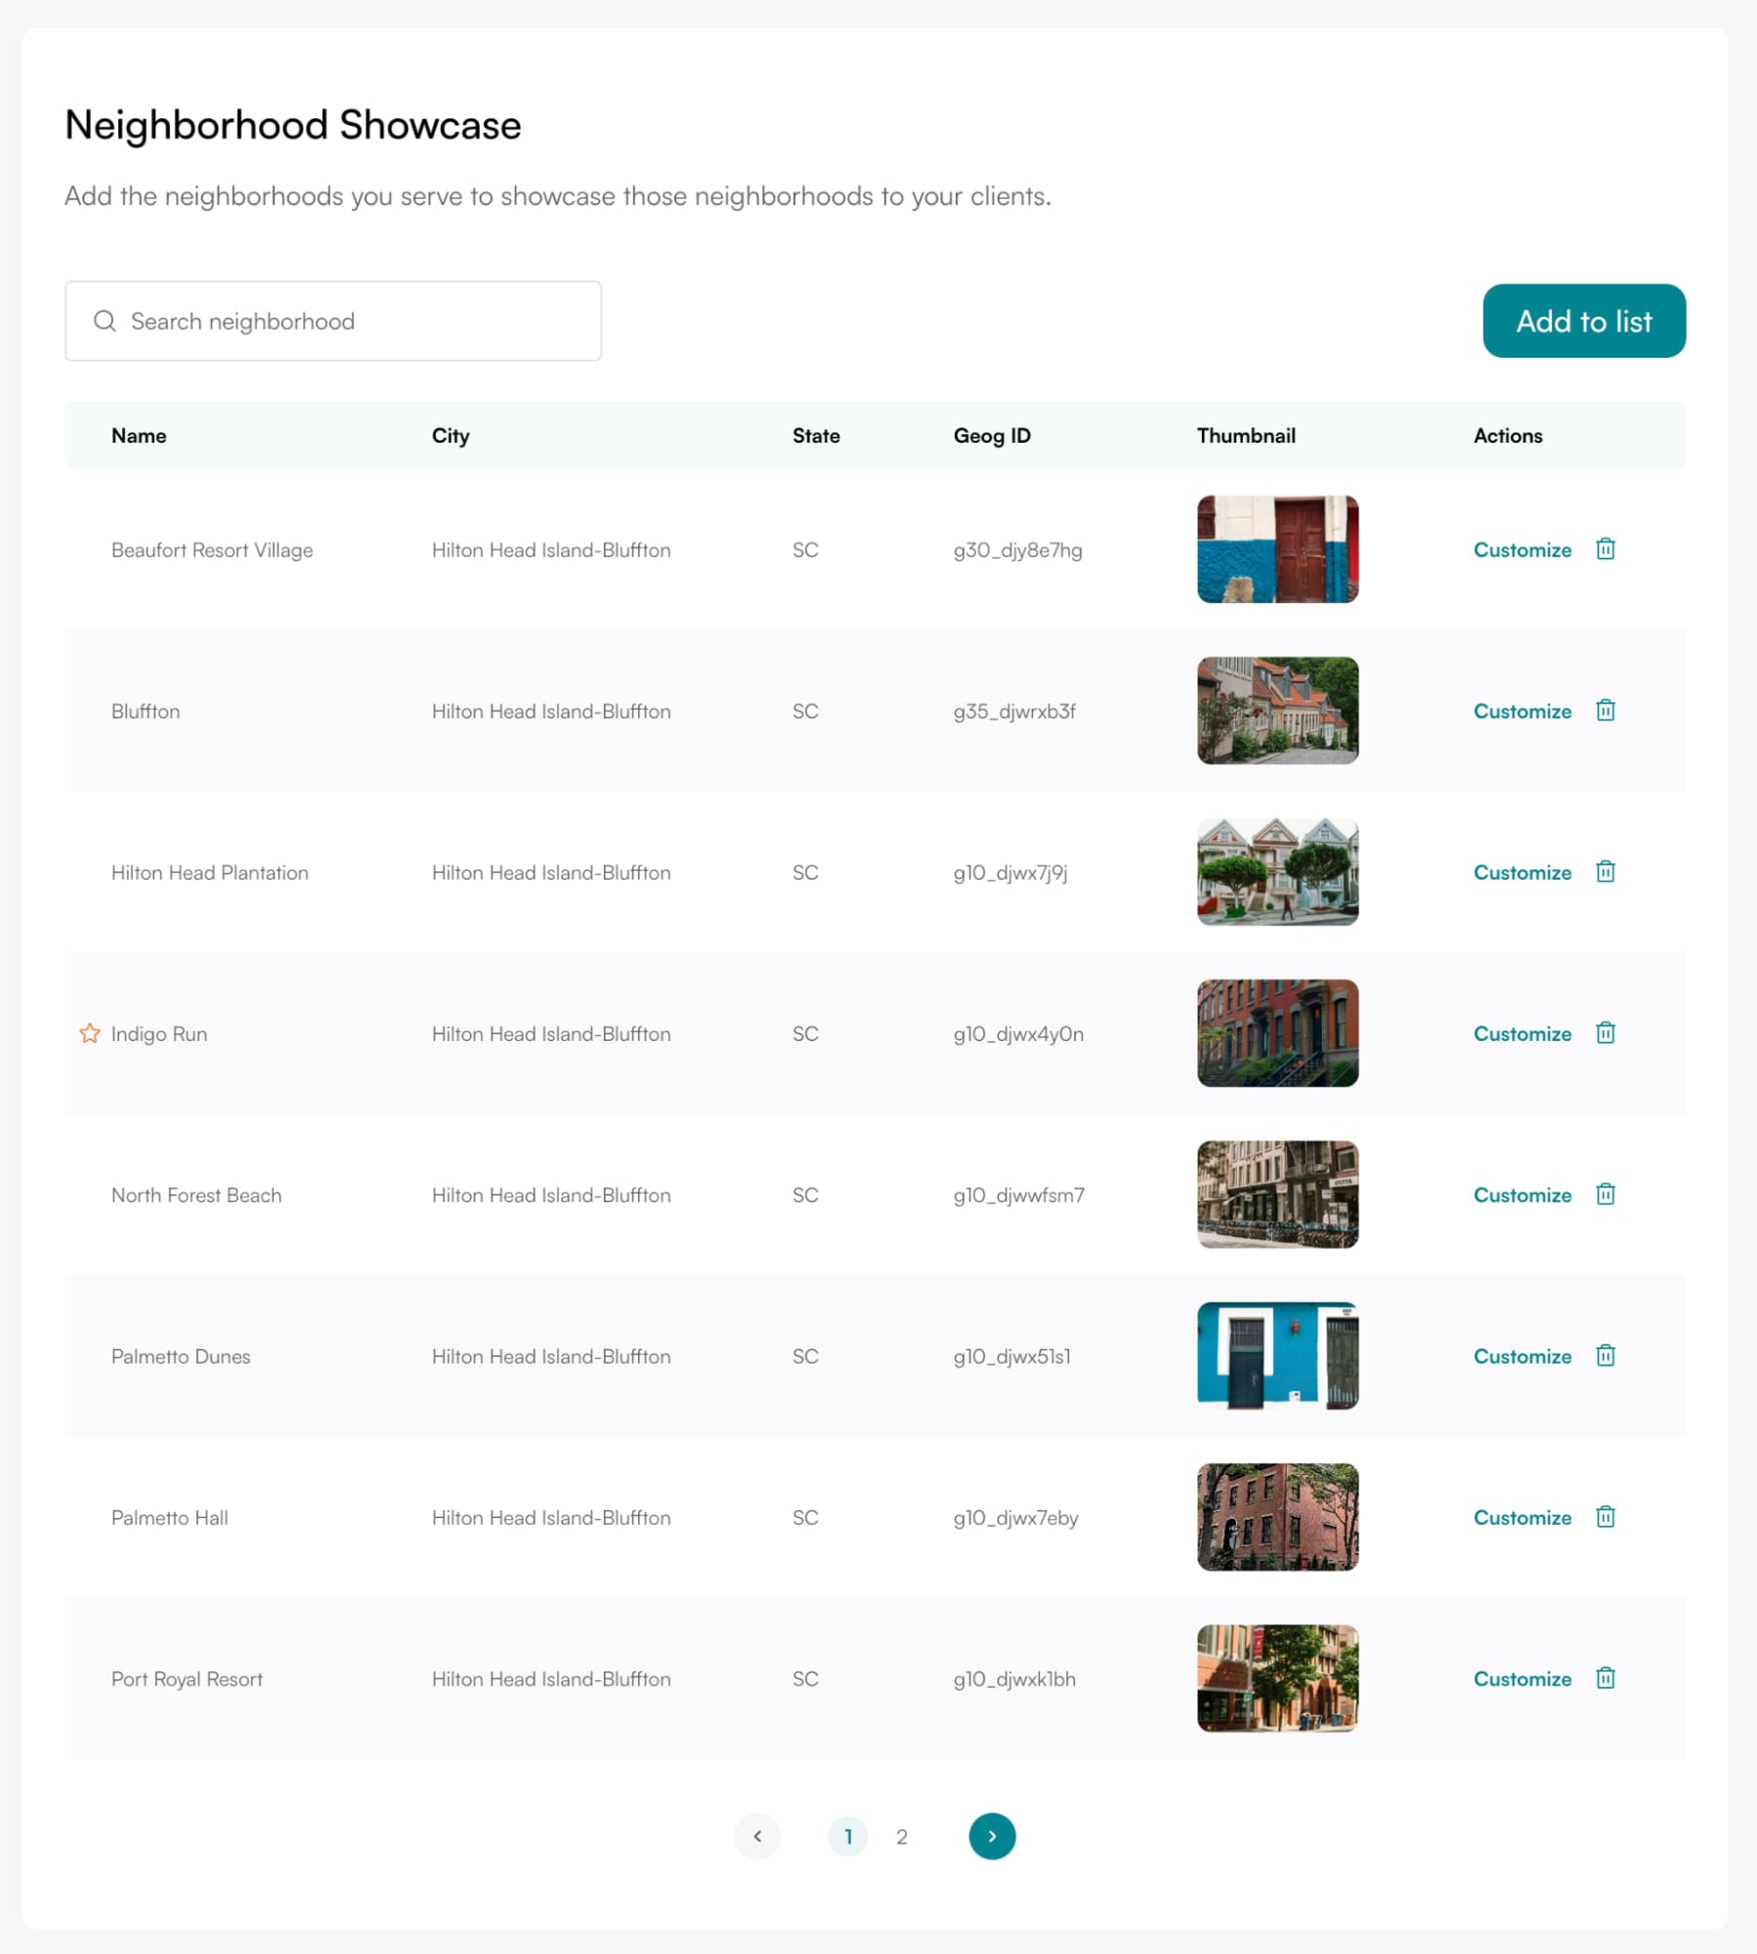Select the name Beaufort Resort Village
The height and width of the screenshot is (1954, 1757).
[212, 550]
